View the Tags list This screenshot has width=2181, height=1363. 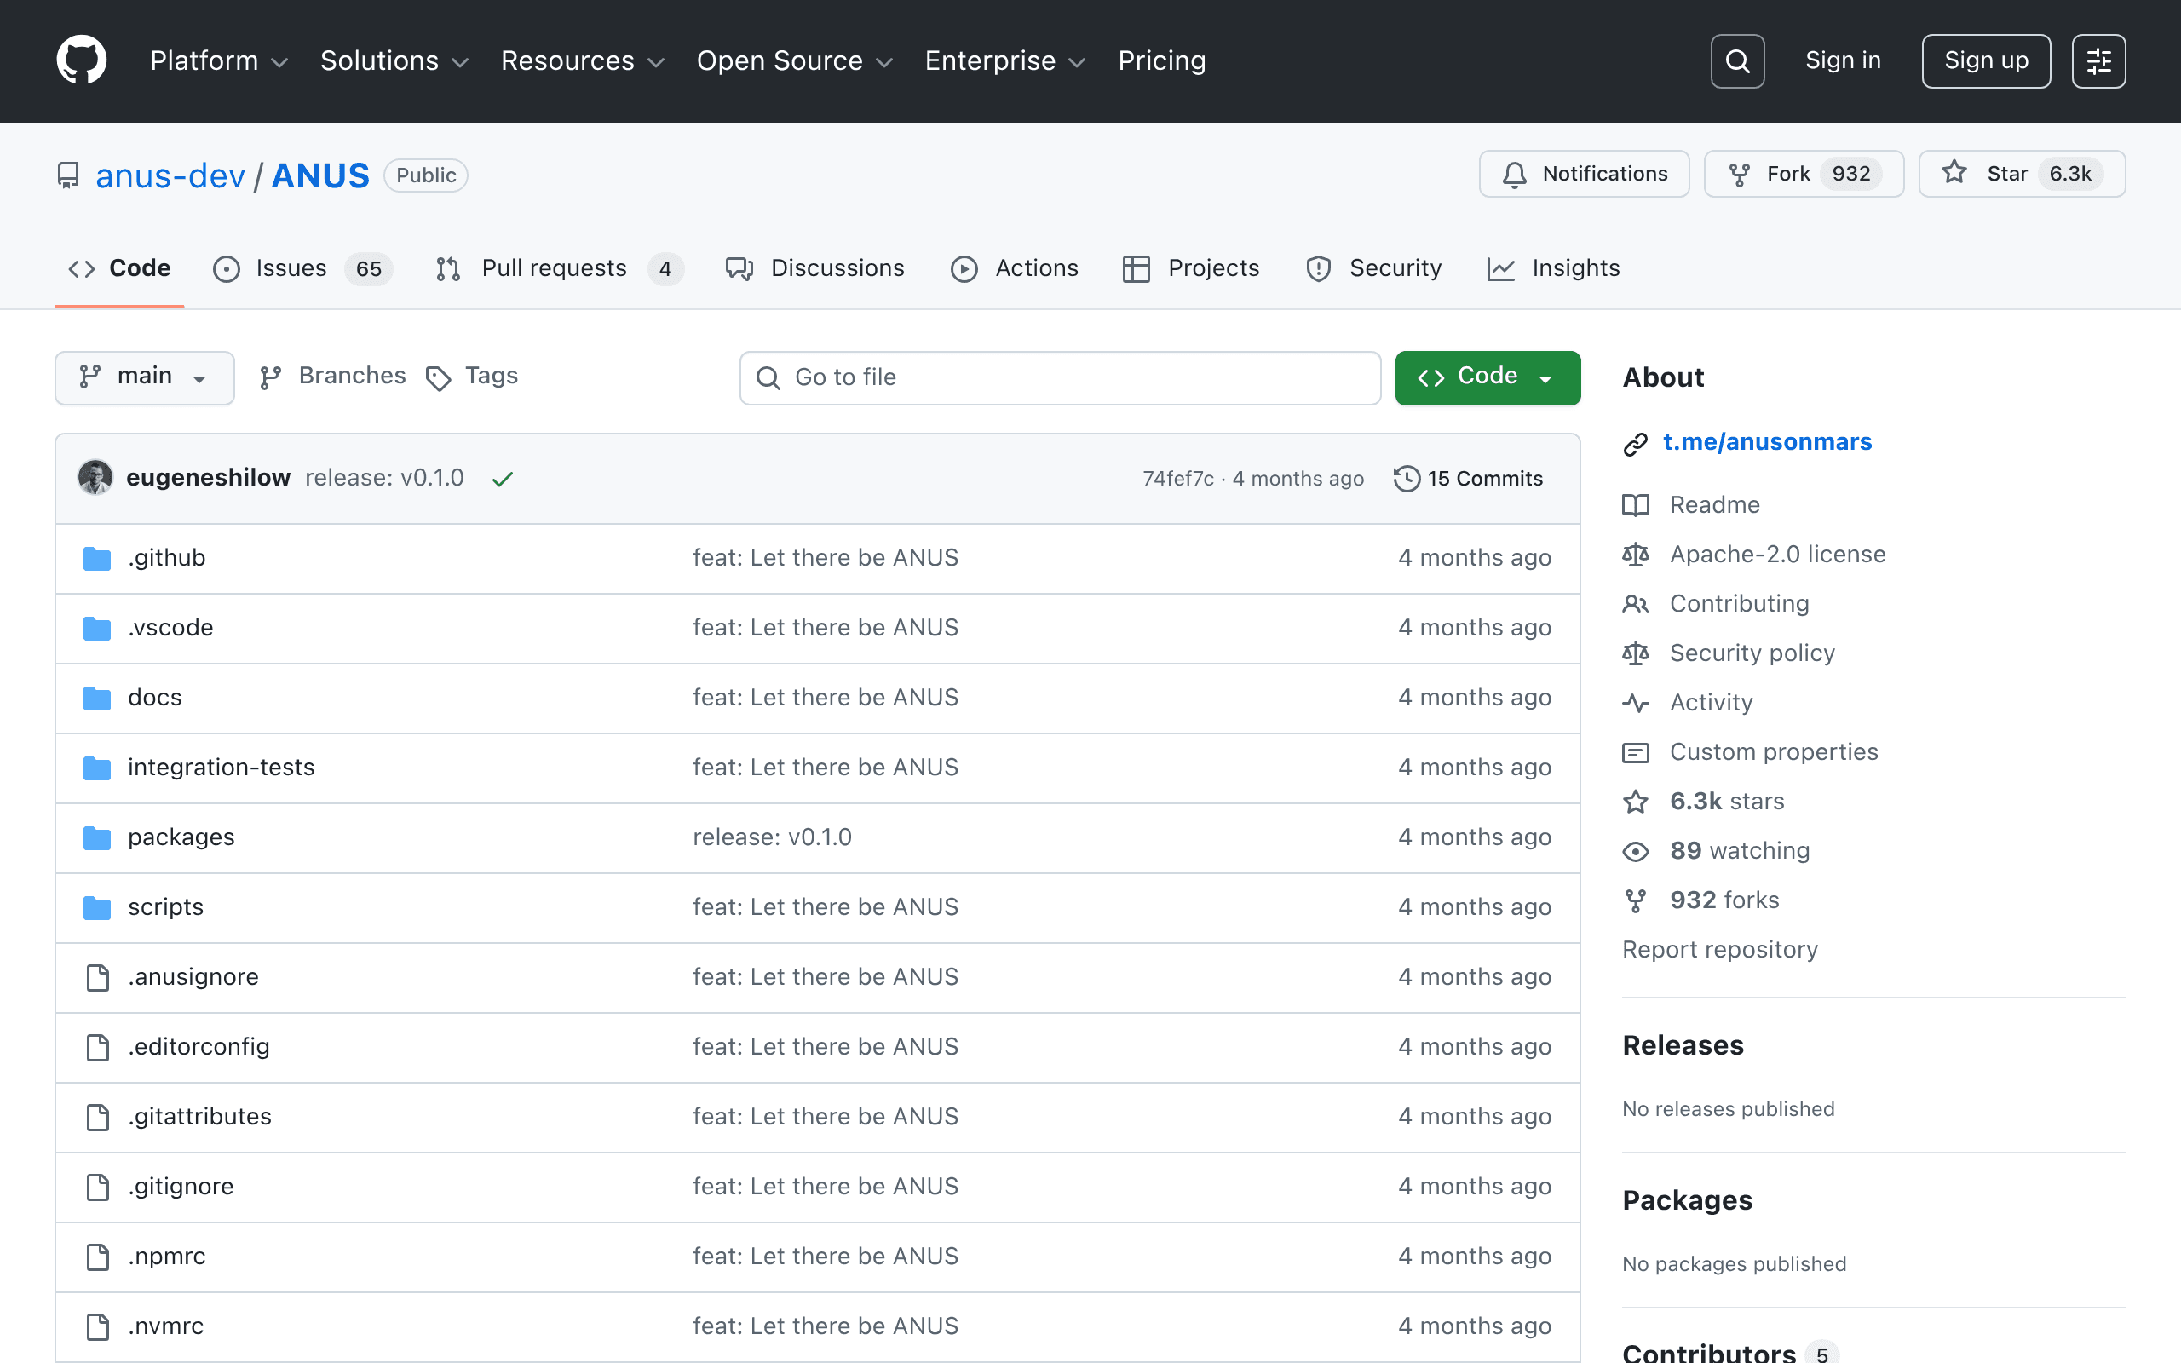[472, 376]
